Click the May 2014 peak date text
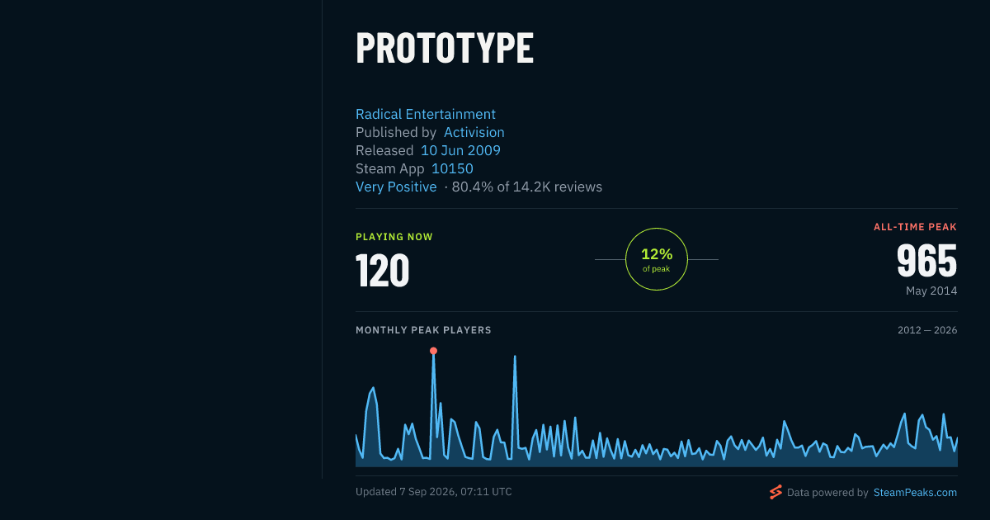The width and height of the screenshot is (990, 520). pyautogui.click(x=931, y=291)
